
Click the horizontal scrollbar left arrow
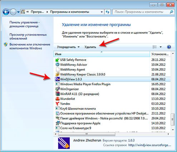click(56, 134)
